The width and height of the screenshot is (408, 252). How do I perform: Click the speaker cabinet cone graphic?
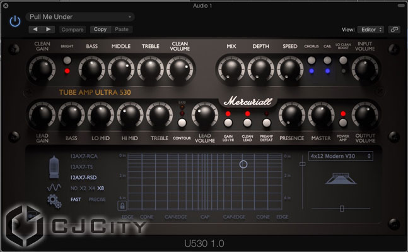click(x=341, y=179)
